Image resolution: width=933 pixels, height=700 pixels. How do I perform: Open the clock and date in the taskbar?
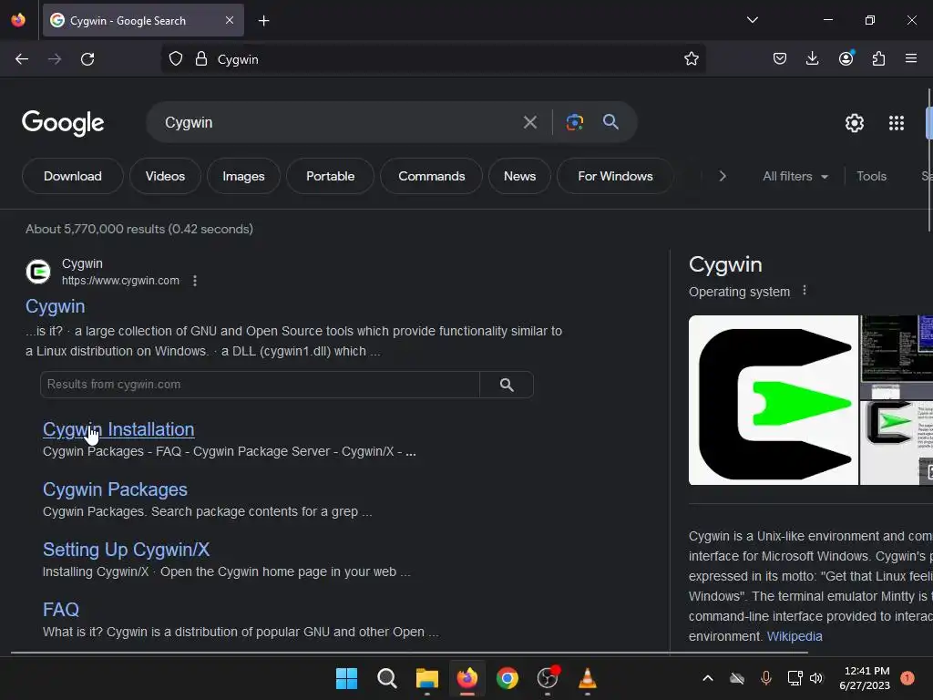pos(866,678)
